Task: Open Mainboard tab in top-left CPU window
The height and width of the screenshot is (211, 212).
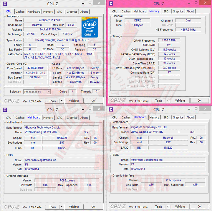Action: click(34, 12)
